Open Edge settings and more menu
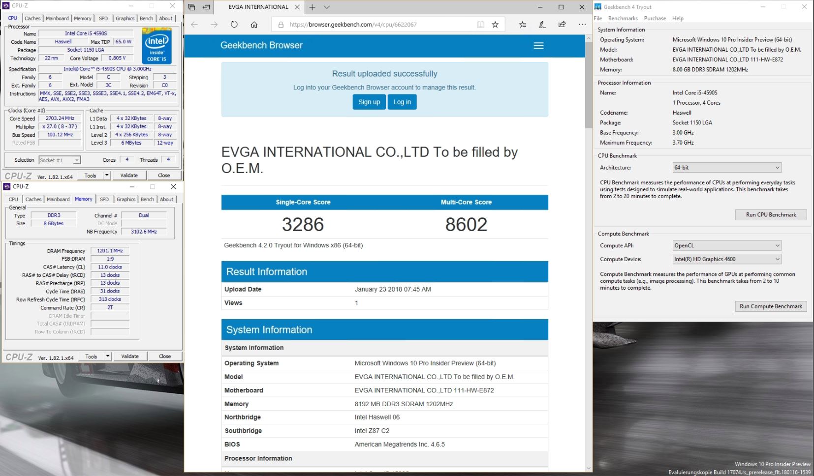Screen dimensions: 814x476 [x=582, y=25]
